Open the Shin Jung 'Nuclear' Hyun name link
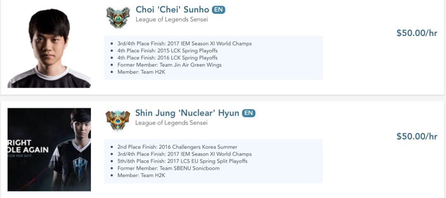 click(187, 113)
